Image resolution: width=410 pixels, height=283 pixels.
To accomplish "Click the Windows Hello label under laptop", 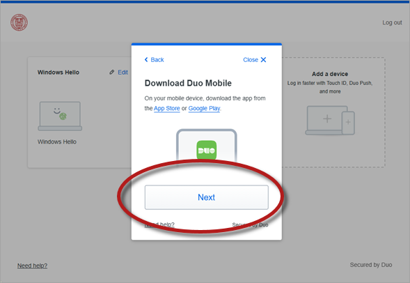I will click(57, 141).
